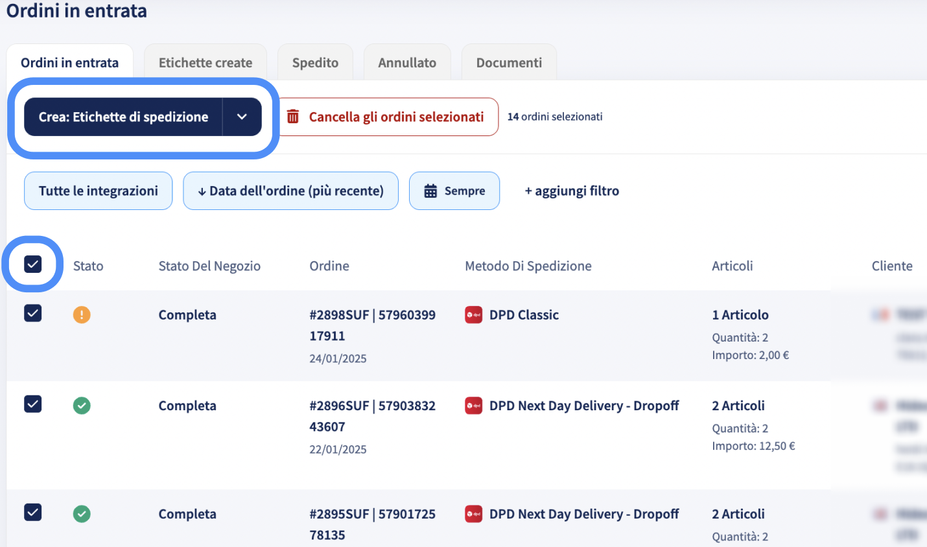This screenshot has height=547, width=927.
Task: Switch to the Ordini in entrata tab
Action: click(70, 63)
